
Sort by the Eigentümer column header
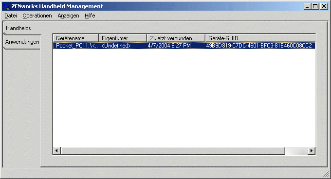123,38
